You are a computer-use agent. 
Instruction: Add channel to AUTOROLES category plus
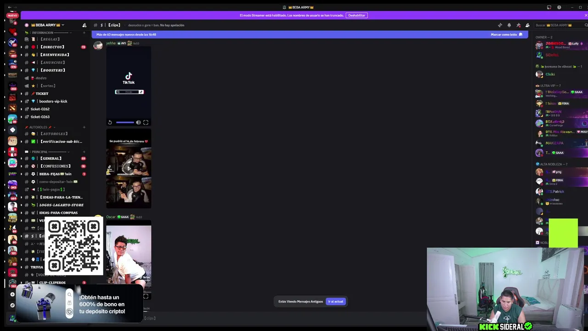click(x=84, y=127)
